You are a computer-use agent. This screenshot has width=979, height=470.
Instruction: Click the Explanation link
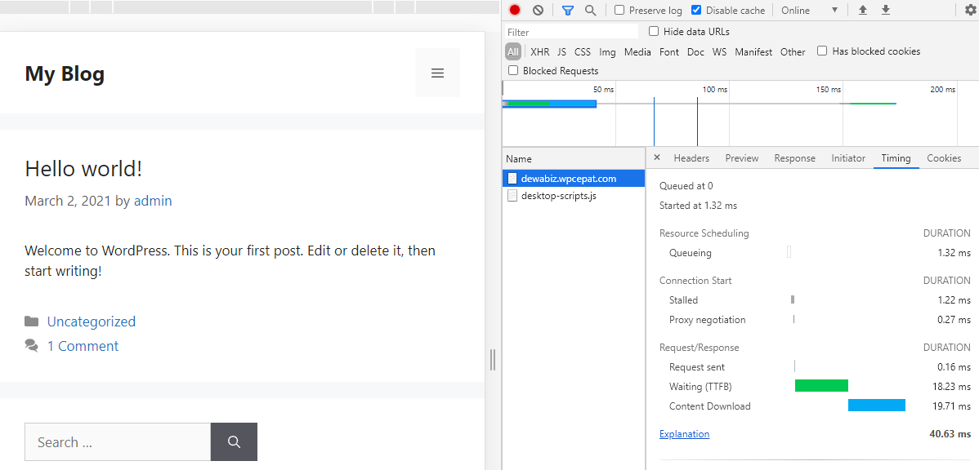click(684, 434)
